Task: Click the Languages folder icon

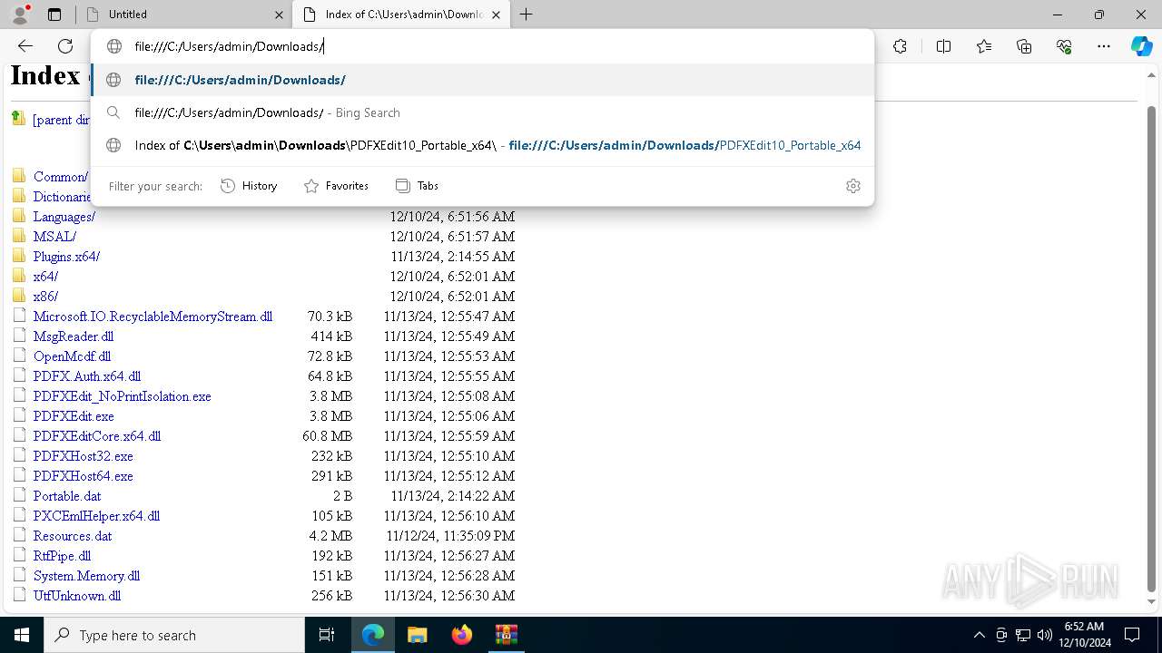Action: (19, 216)
